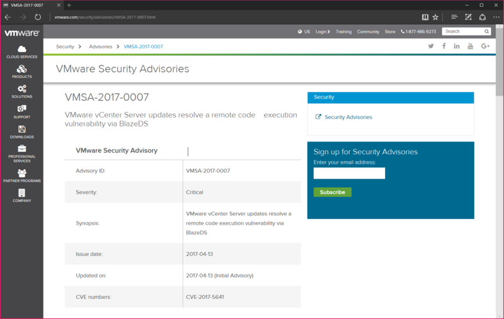504x319 pixels.
Task: Open a new browser tab
Action: 69,5
